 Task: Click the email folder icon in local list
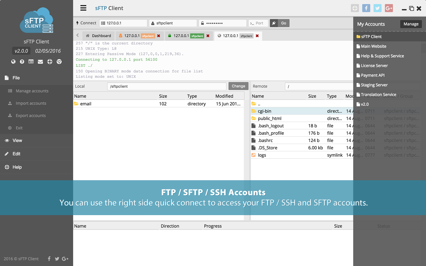pyautogui.click(x=76, y=104)
